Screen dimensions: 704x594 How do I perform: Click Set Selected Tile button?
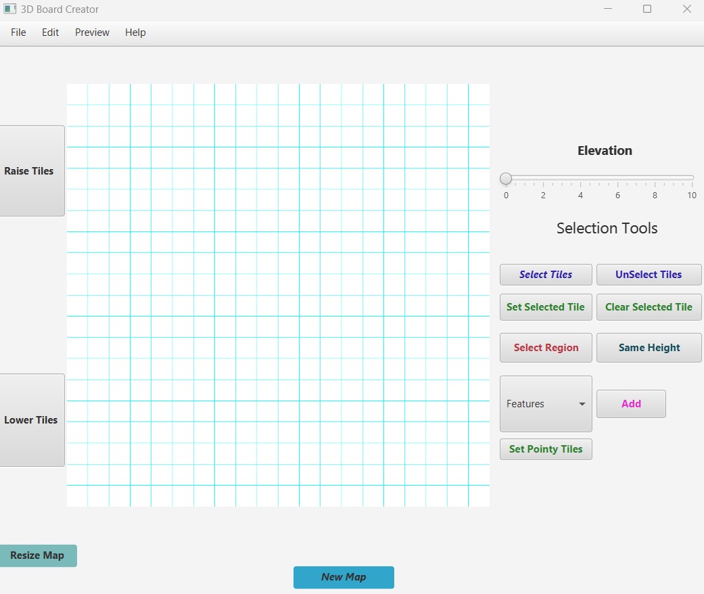click(546, 307)
